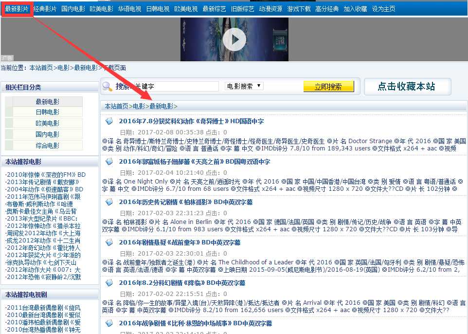Open 《降临》BD中英双字幕 movie title
Viewport: 468px width, 334px height.
182,282
